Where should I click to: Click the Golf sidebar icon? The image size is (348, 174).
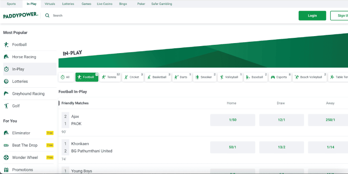(x=6, y=106)
